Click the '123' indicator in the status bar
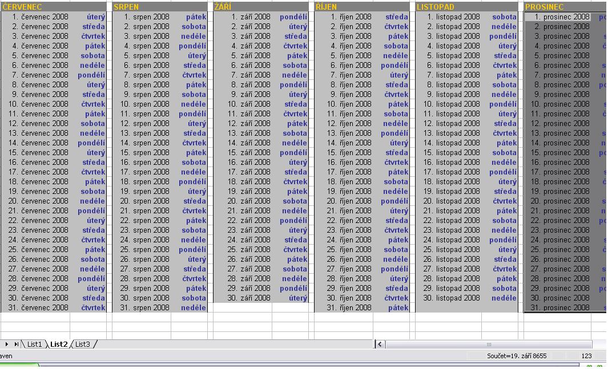This screenshot has height=369, width=608. pos(586,356)
